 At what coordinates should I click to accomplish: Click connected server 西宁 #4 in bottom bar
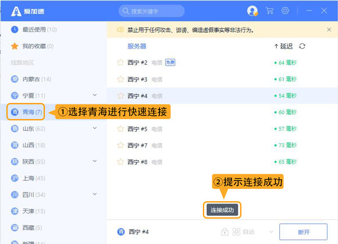[x=133, y=232]
